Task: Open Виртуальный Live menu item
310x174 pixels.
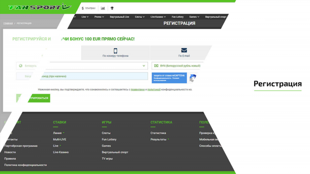Action: pyautogui.click(x=119, y=17)
